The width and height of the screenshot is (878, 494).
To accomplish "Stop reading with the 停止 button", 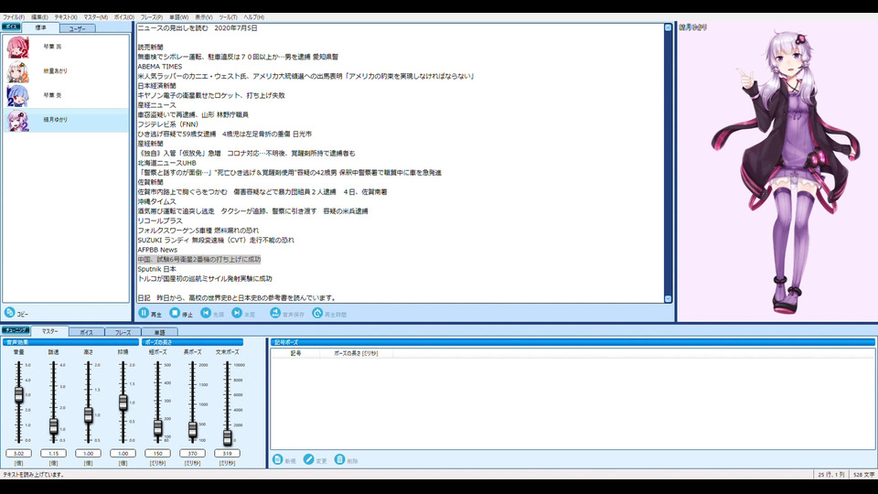I will (x=181, y=313).
